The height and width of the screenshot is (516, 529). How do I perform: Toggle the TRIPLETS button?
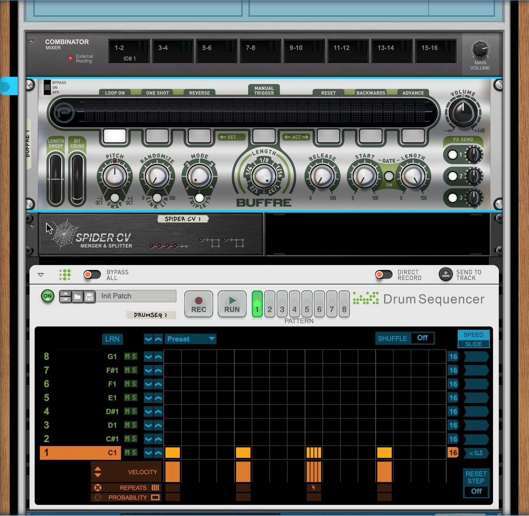199,198
